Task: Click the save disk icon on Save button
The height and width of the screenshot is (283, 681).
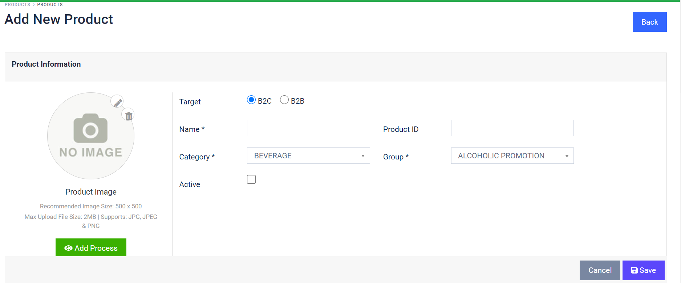Action: tap(634, 270)
